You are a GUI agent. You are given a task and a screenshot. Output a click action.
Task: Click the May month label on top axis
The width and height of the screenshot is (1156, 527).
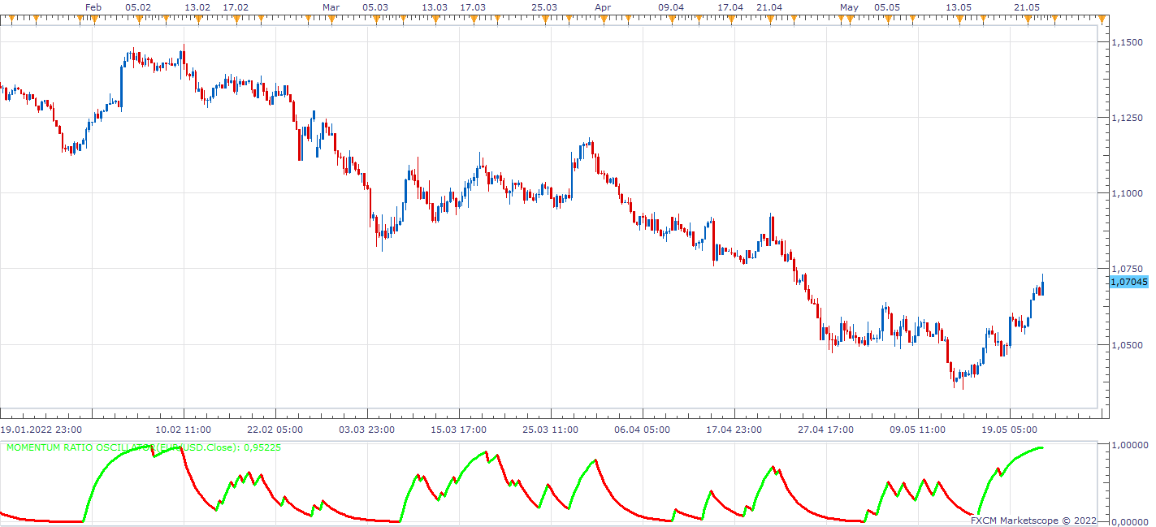click(x=849, y=7)
